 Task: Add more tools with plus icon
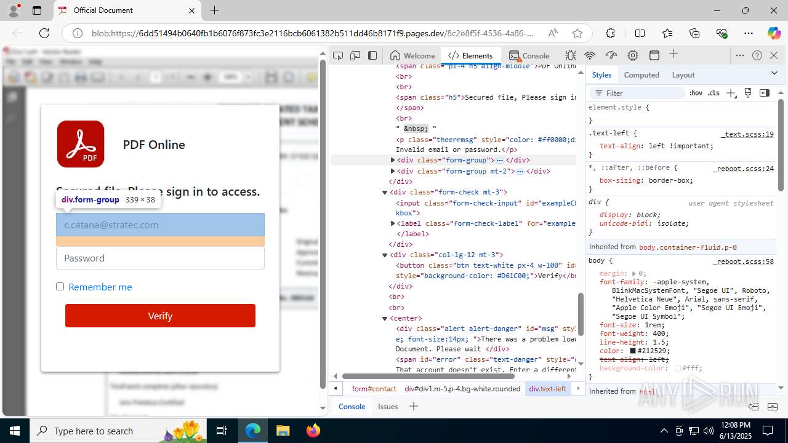coord(673,55)
